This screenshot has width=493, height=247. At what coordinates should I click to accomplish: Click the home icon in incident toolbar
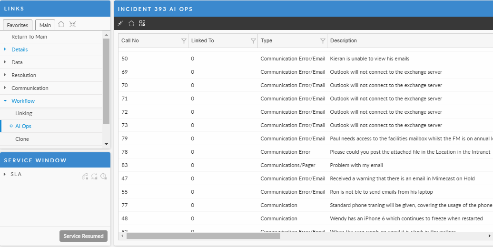131,23
